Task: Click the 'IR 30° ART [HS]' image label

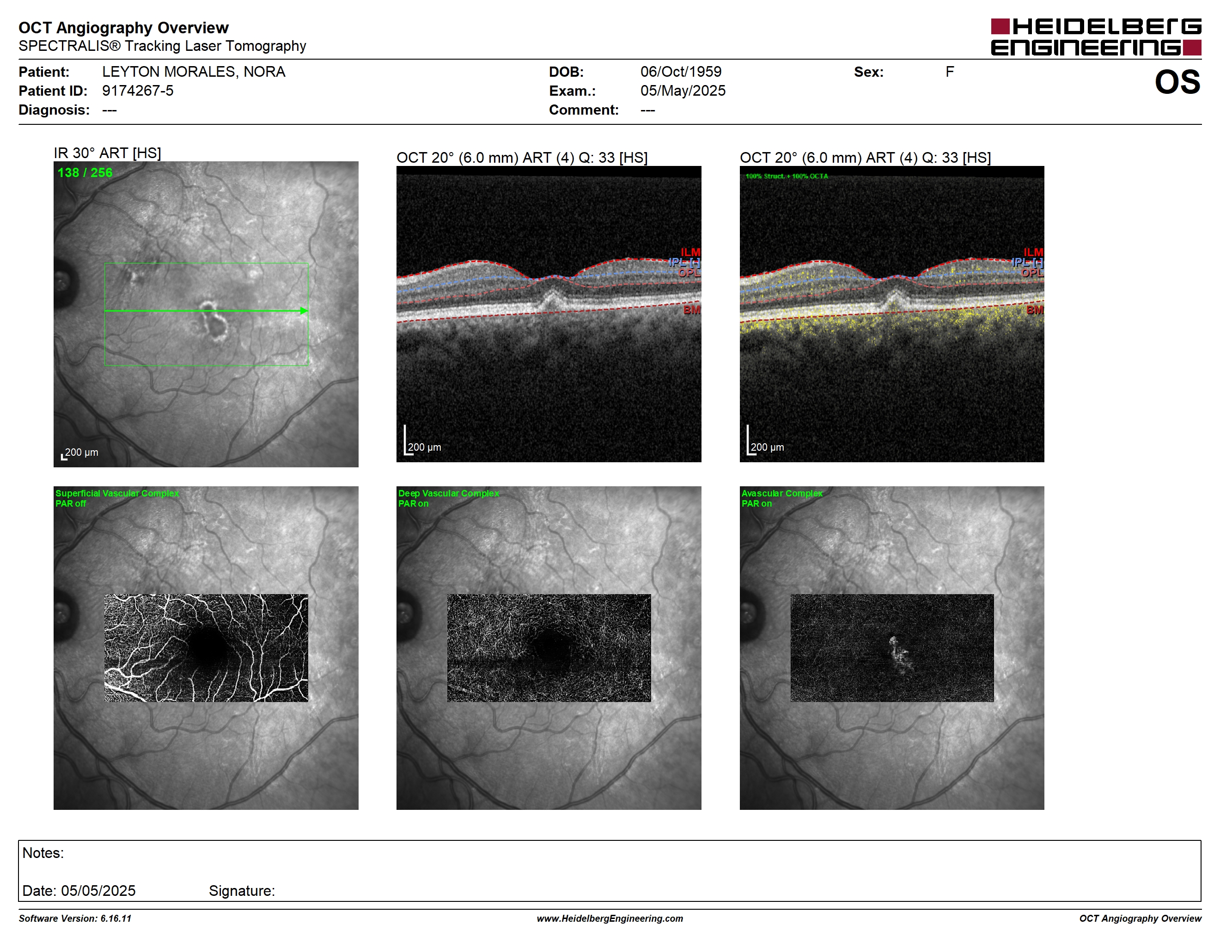Action: [107, 153]
